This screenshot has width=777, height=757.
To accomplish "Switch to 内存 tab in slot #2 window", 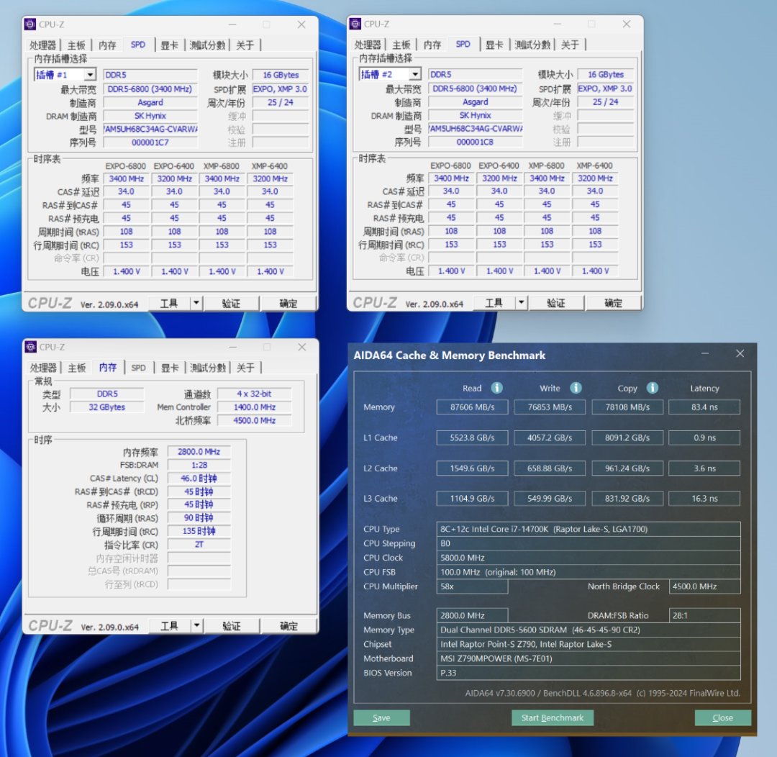I will 432,45.
